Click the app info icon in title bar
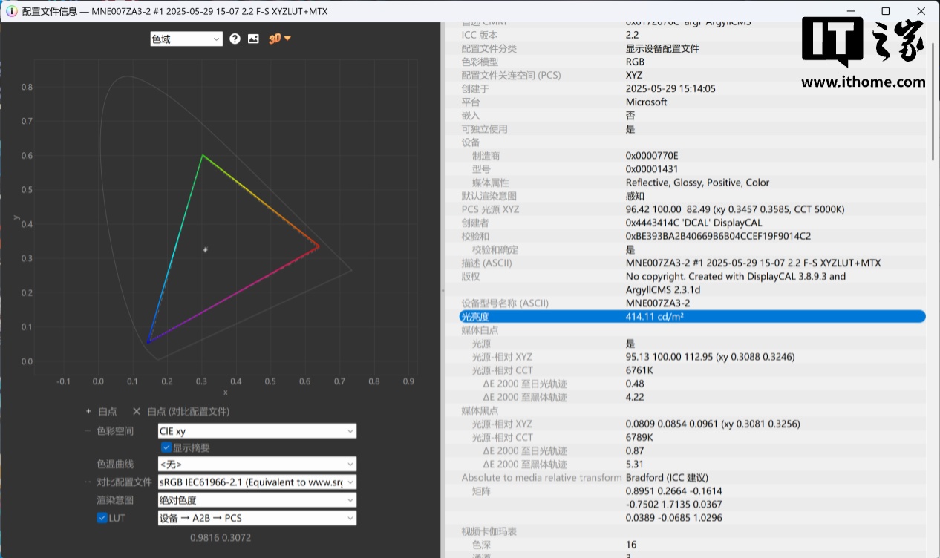The height and width of the screenshot is (558, 940). 10,11
